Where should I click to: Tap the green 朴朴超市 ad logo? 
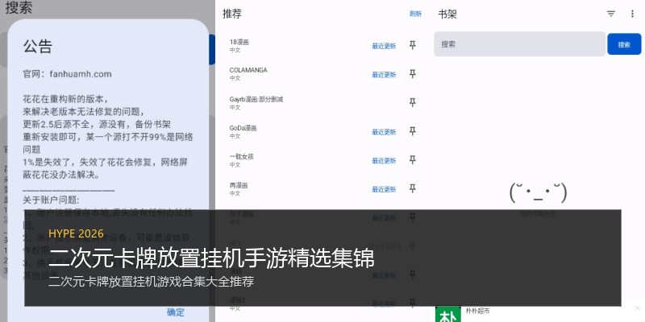pos(448,314)
